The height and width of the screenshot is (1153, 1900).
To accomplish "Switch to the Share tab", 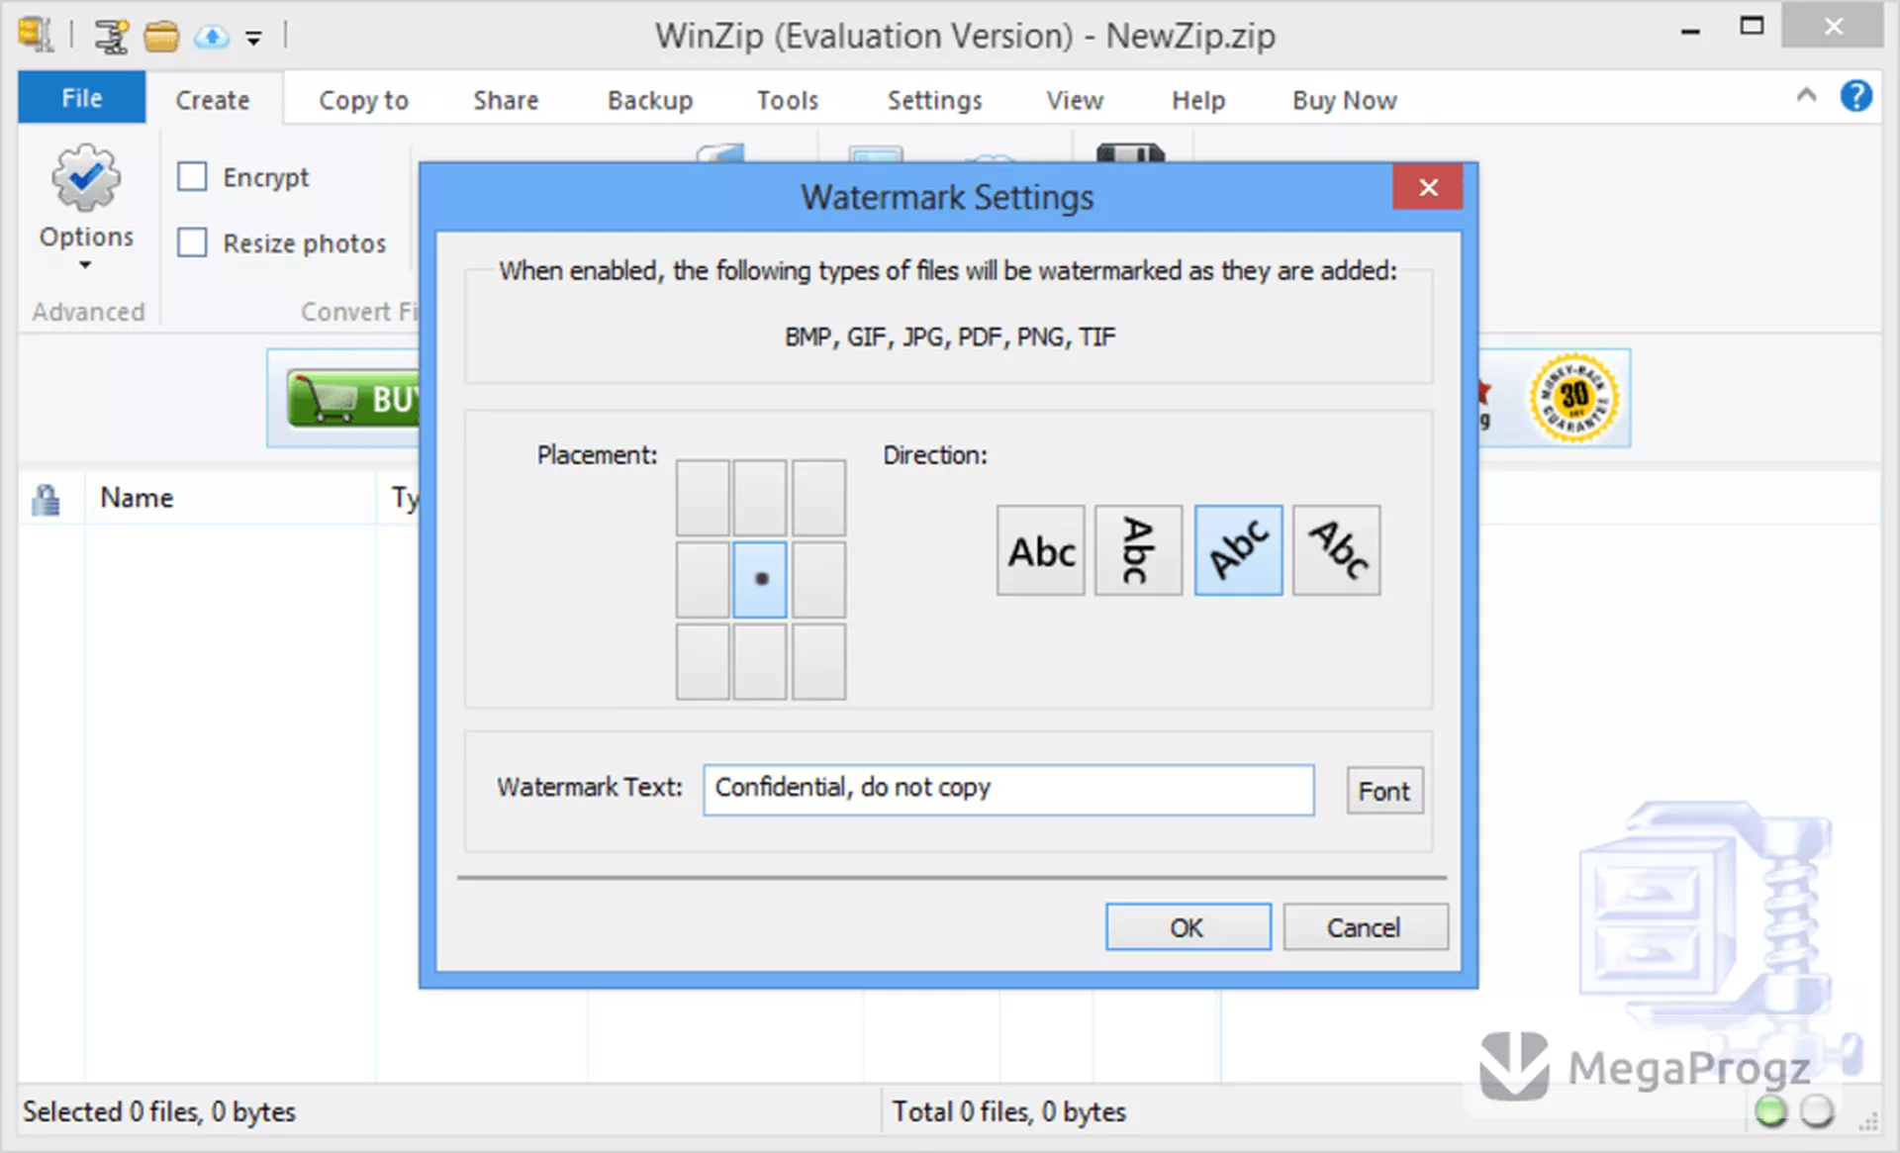I will click(x=506, y=100).
